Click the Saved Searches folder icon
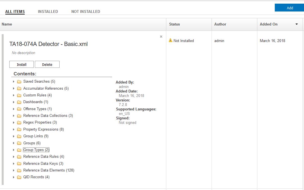The height and width of the screenshot is (190, 304). pos(19,82)
